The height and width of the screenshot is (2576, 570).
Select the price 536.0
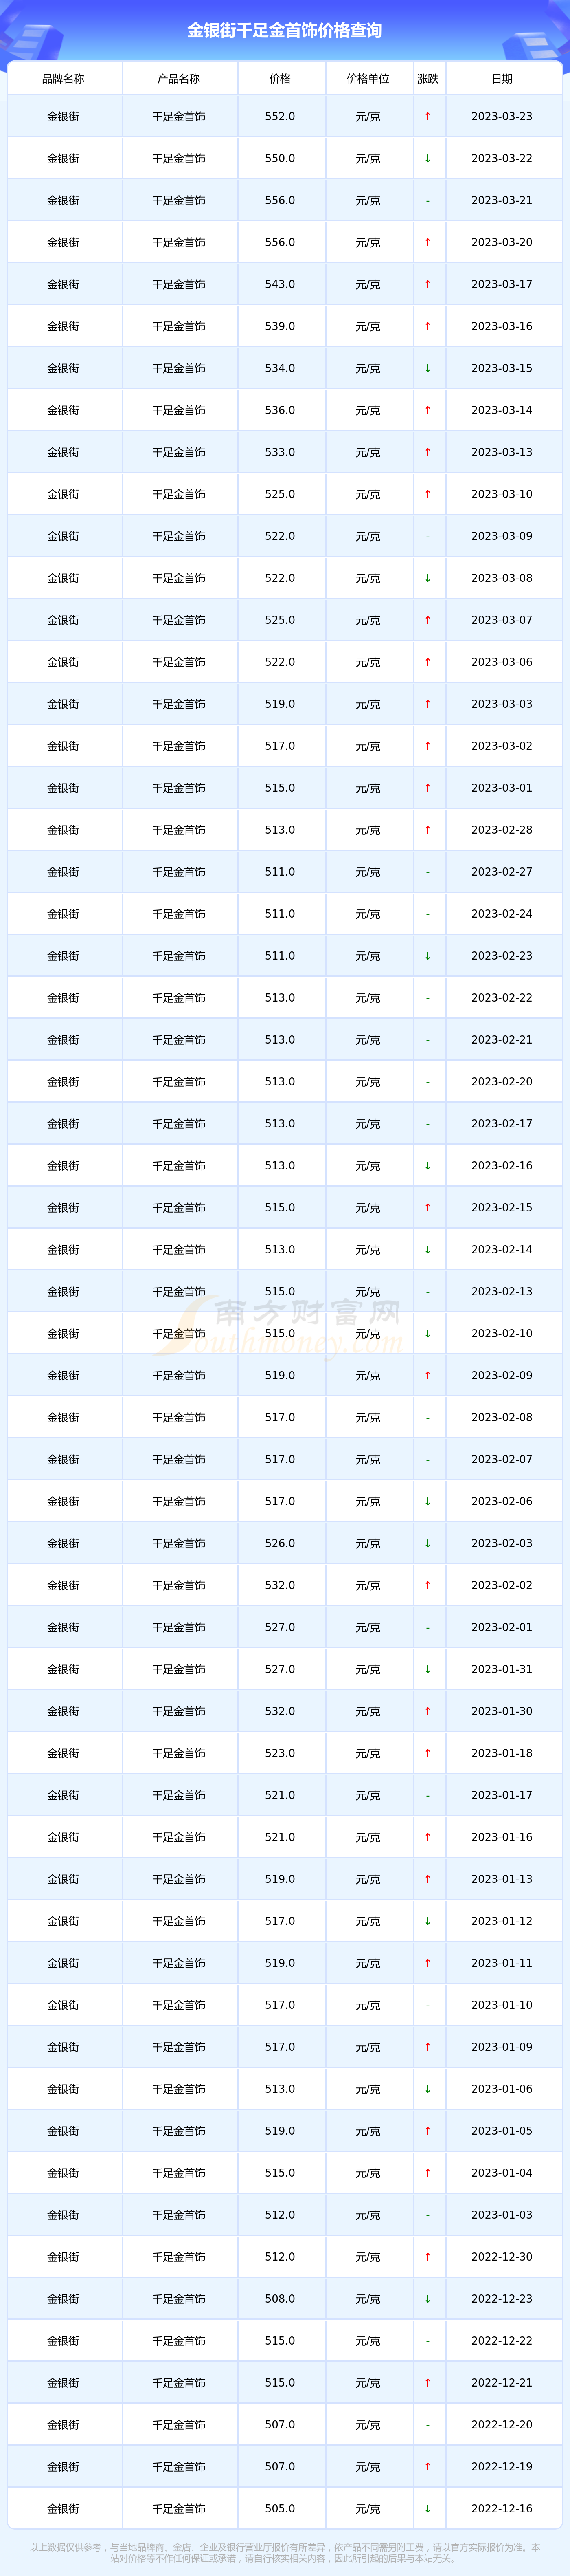[x=280, y=411]
